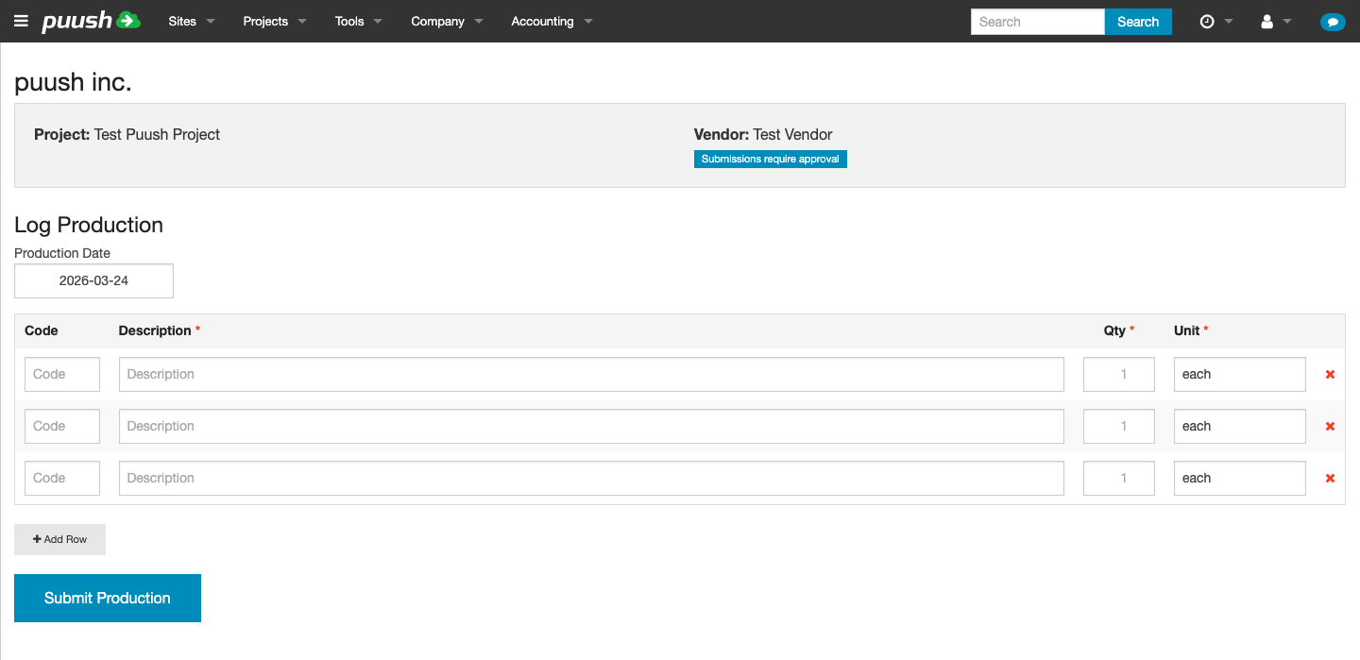Add a new production row
This screenshot has height=660, width=1360.
click(59, 539)
